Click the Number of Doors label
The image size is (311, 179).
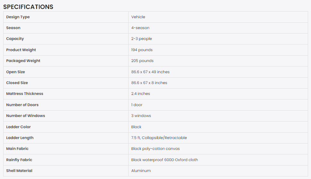coord(22,105)
